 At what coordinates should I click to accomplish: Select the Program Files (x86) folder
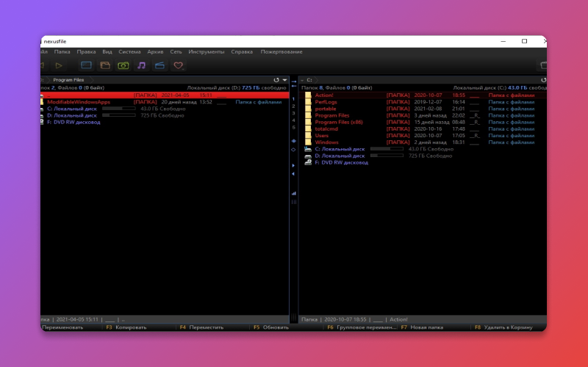click(x=423, y=122)
